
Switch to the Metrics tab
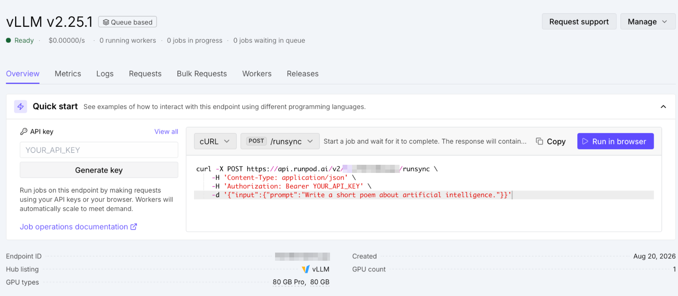[68, 74]
